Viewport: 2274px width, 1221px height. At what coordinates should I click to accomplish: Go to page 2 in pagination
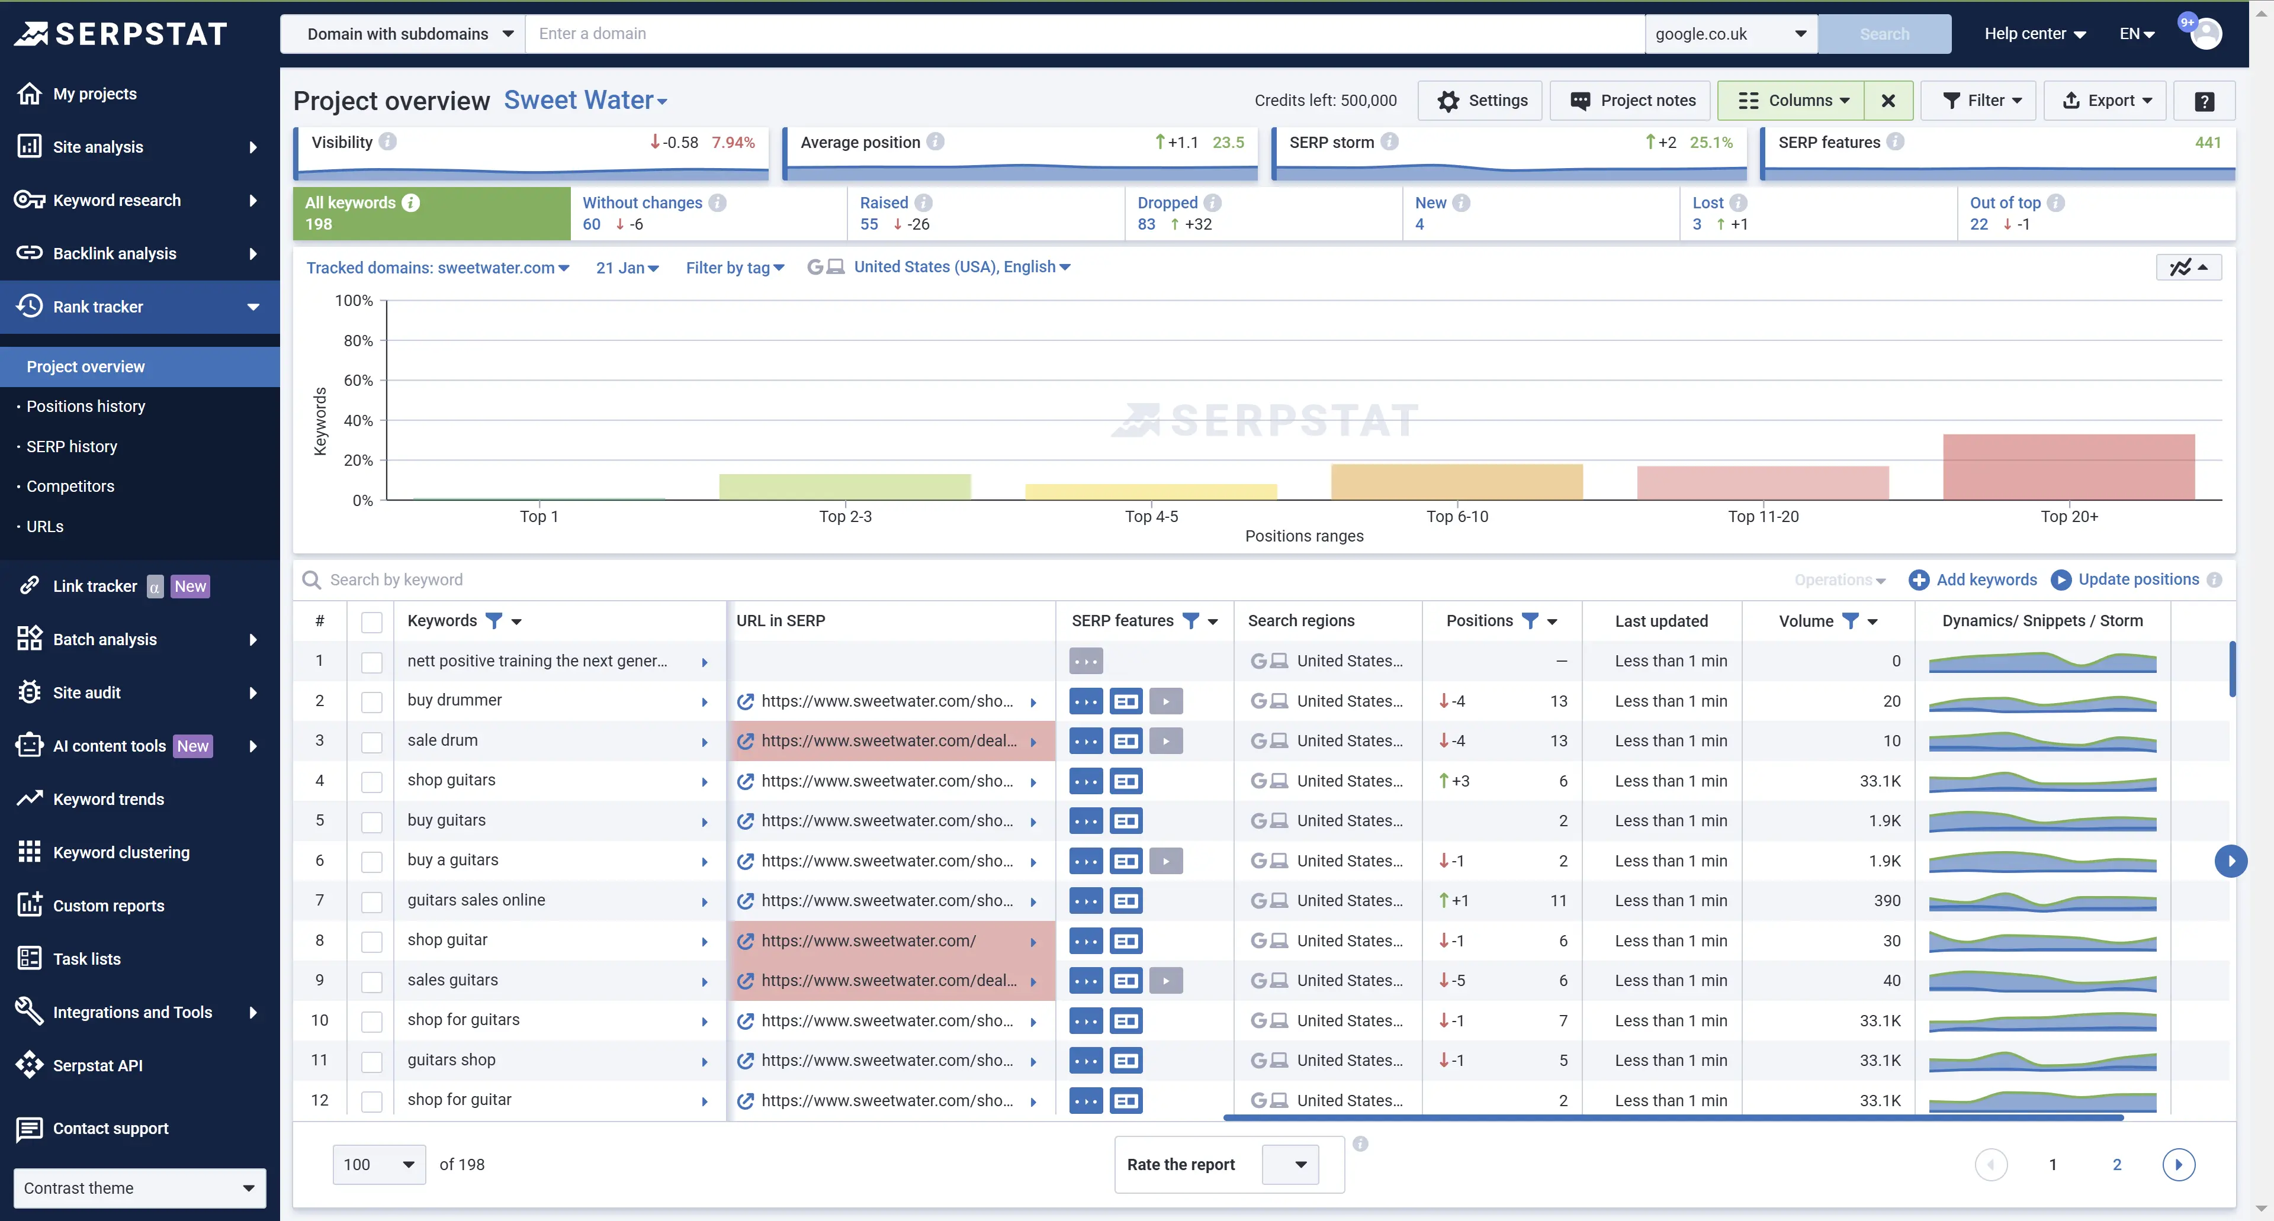[x=2117, y=1165]
